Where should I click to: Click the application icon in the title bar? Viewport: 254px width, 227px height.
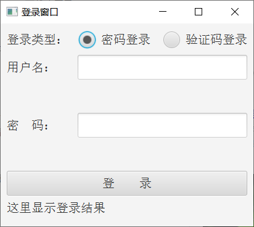12,12
